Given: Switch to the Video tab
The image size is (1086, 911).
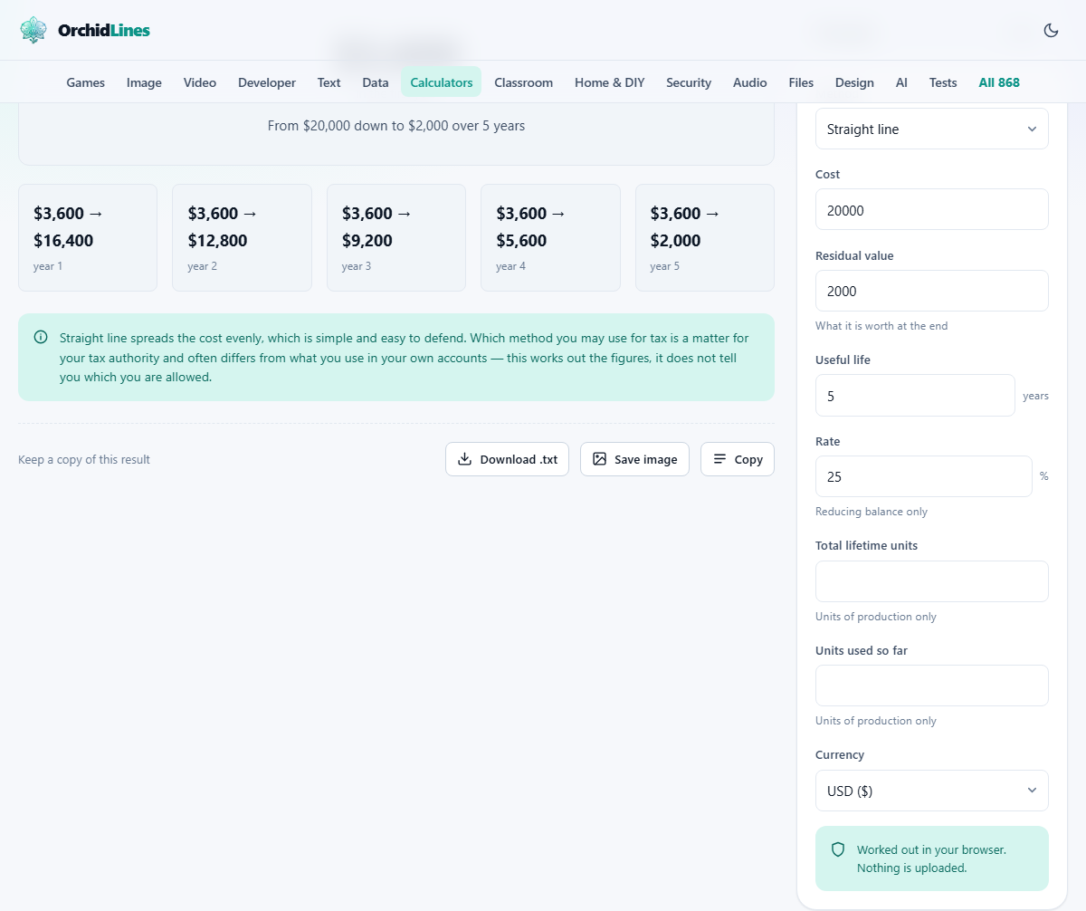Looking at the screenshot, I should pos(200,82).
